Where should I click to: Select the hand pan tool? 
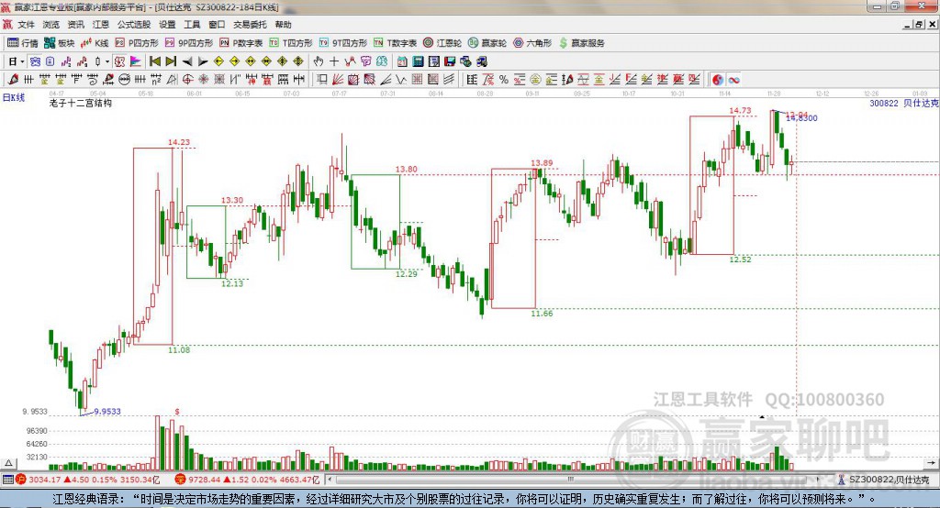(319, 61)
